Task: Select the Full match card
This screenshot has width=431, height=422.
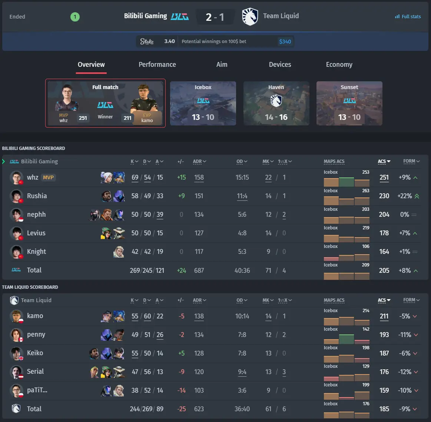Action: [x=105, y=103]
